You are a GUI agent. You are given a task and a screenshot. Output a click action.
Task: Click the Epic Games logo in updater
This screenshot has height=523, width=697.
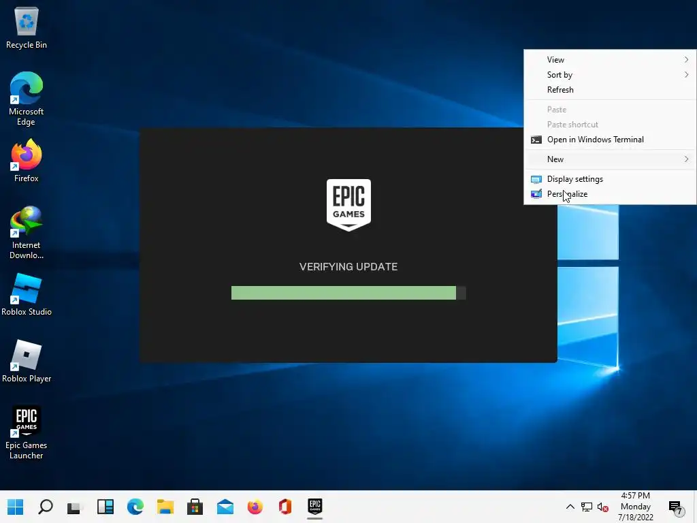click(348, 204)
